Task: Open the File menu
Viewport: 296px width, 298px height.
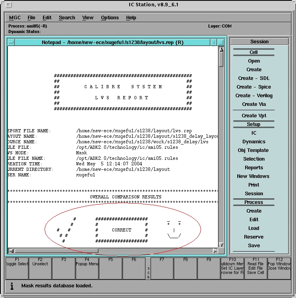Action: click(31, 18)
